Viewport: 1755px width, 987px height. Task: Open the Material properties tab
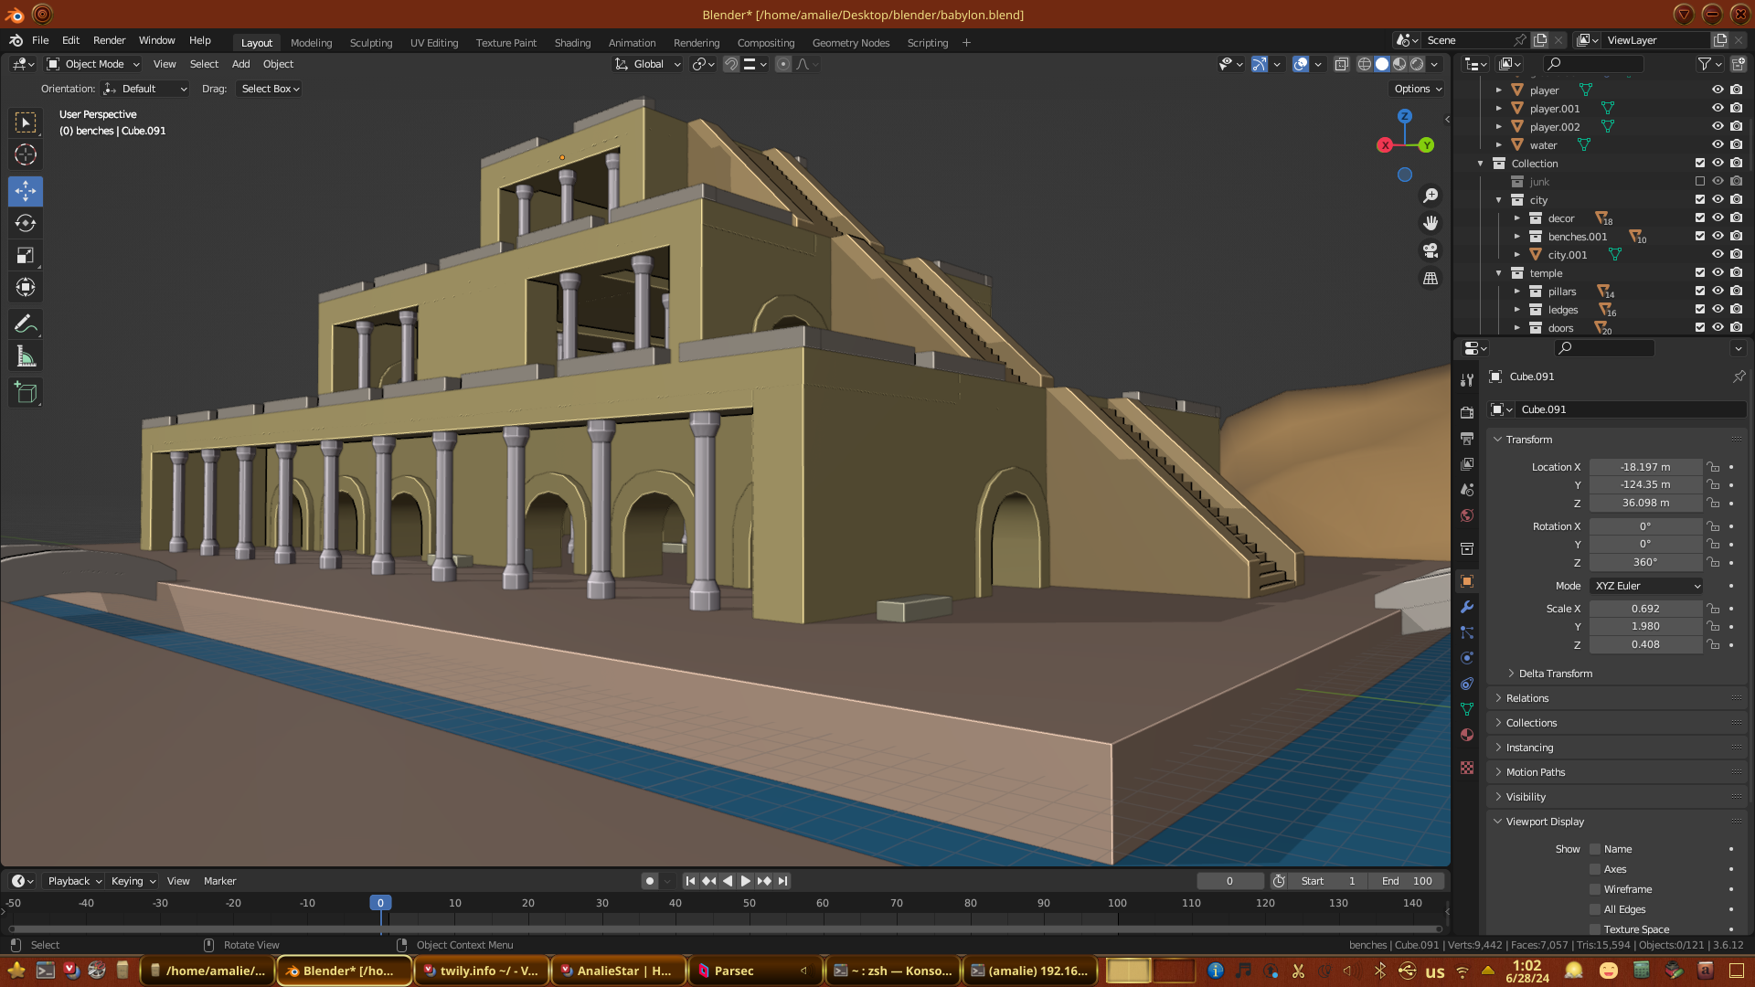[x=1467, y=735]
